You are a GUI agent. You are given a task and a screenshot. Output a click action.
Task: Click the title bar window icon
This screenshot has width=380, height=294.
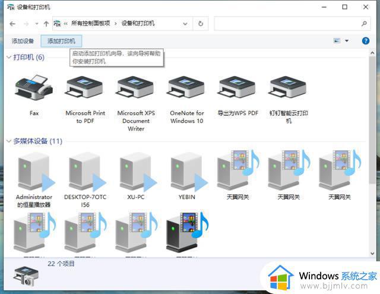pos(11,7)
